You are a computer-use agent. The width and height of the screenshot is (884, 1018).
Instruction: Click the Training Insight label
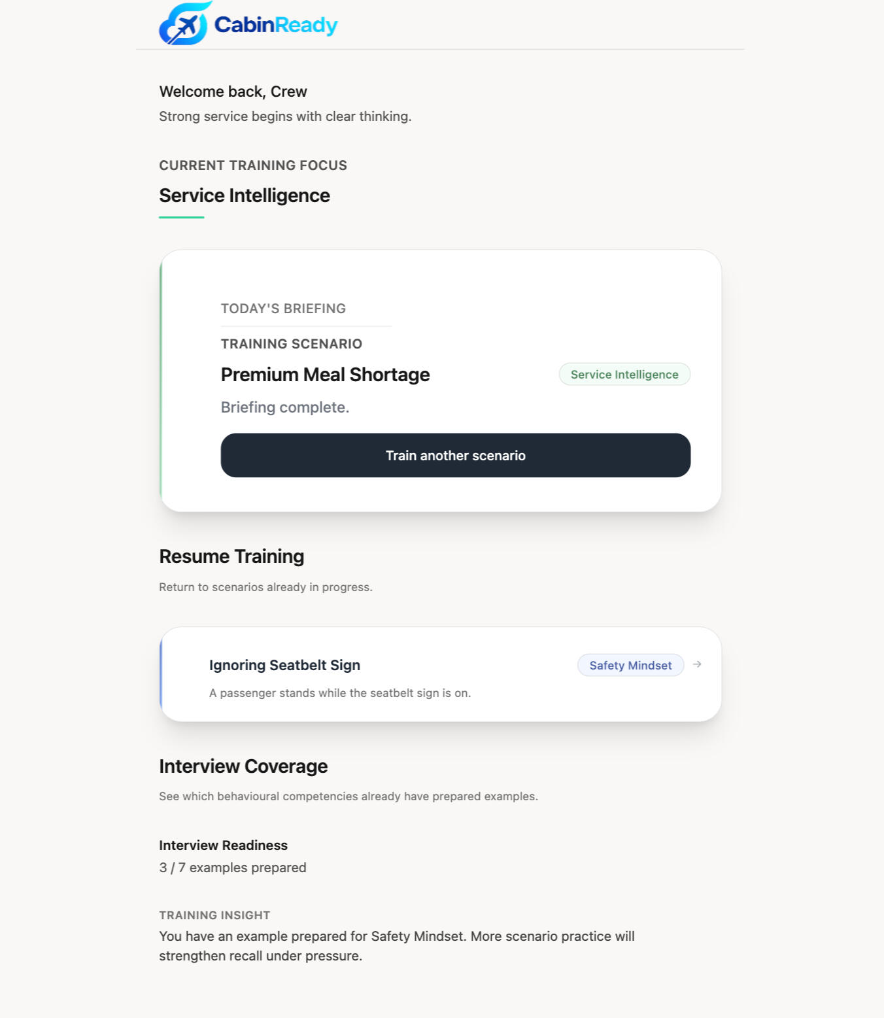click(214, 915)
